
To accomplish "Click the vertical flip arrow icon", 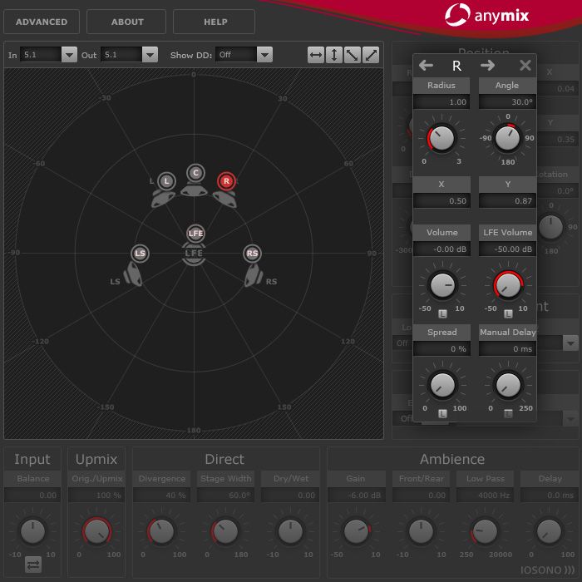I will pos(334,55).
